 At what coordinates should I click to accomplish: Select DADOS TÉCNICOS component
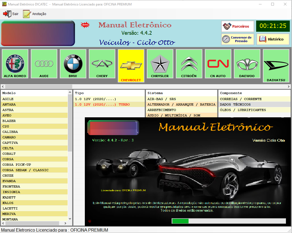pyautogui.click(x=255, y=104)
